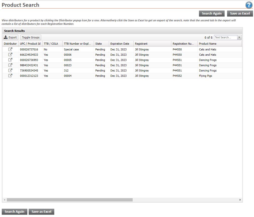This screenshot has width=254, height=217.
Task: Click the '6 of 6' record count
Action: [x=208, y=38]
